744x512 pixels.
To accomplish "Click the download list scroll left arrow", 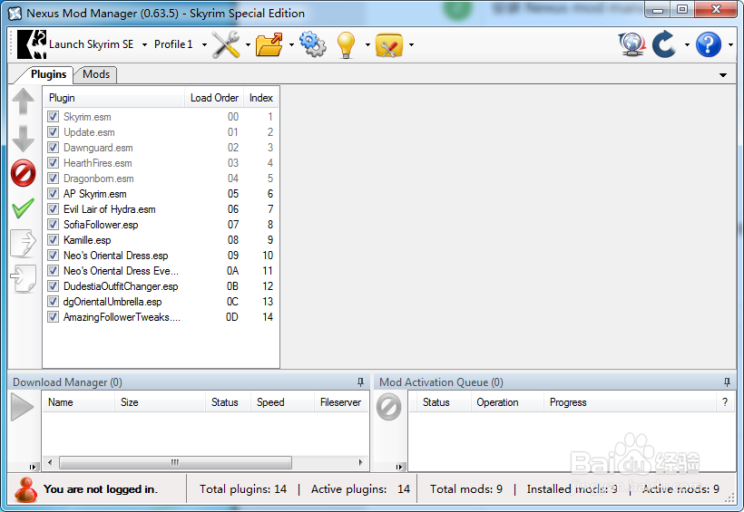I will coord(50,462).
